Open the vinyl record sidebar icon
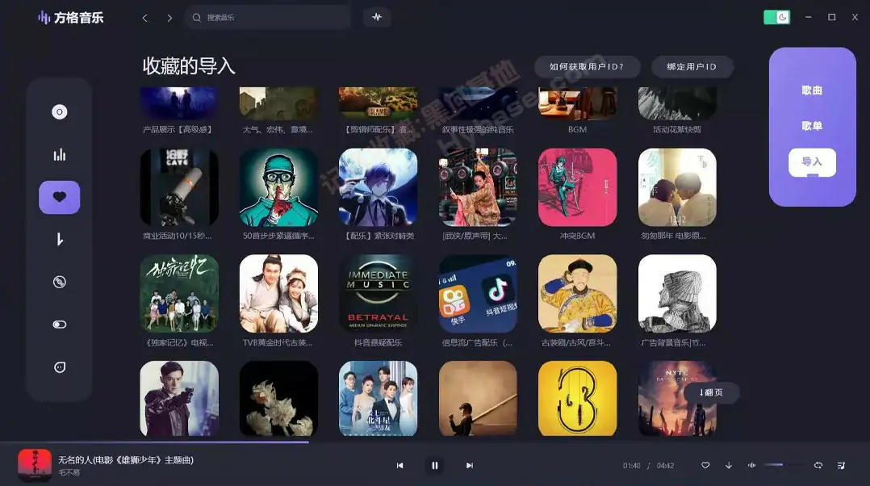The image size is (870, 486). [x=60, y=282]
